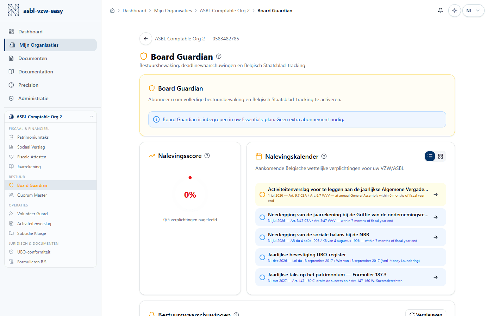Click the Mijn Organisaties breadcrumb link
The width and height of the screenshot is (493, 316).
[173, 11]
